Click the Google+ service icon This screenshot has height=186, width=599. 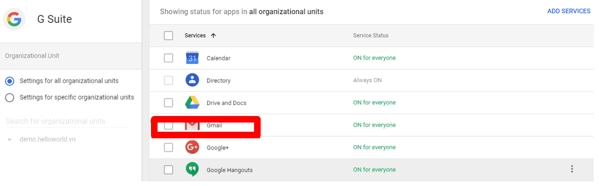pyautogui.click(x=192, y=147)
